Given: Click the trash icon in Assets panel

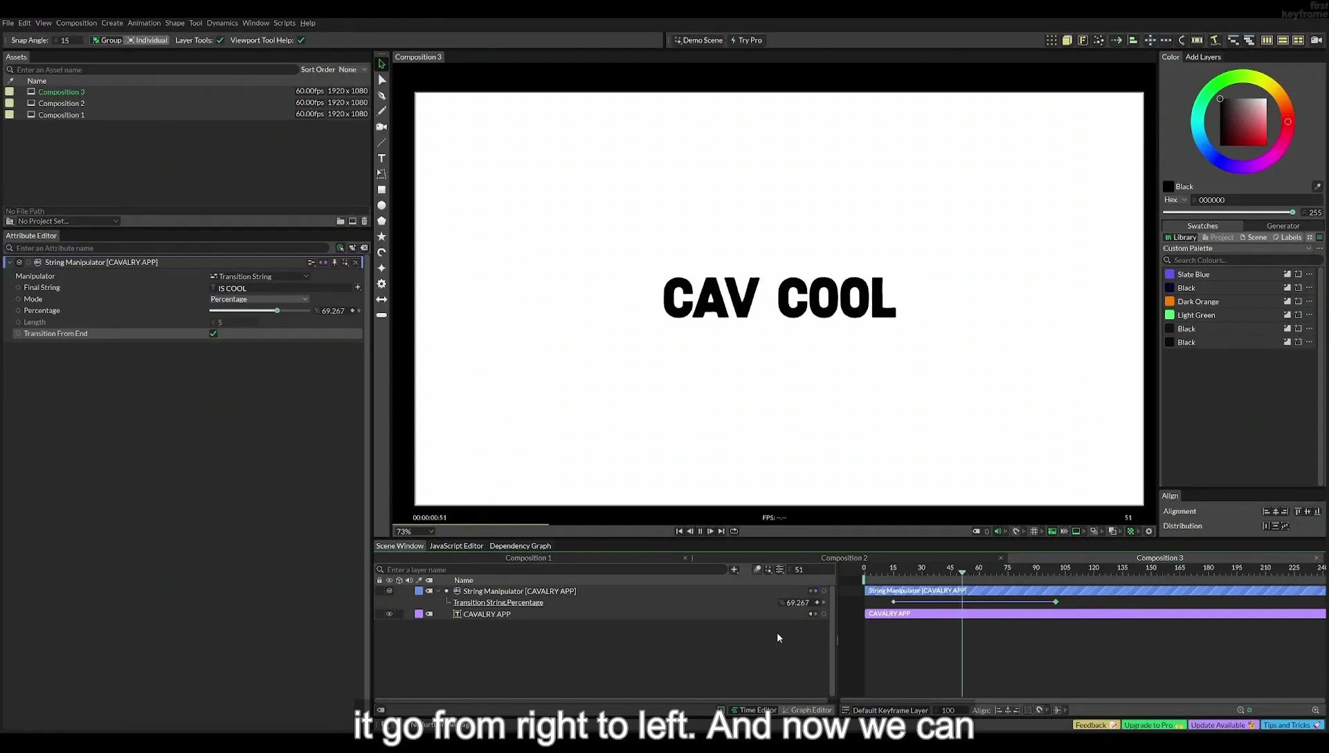Looking at the screenshot, I should pyautogui.click(x=365, y=221).
